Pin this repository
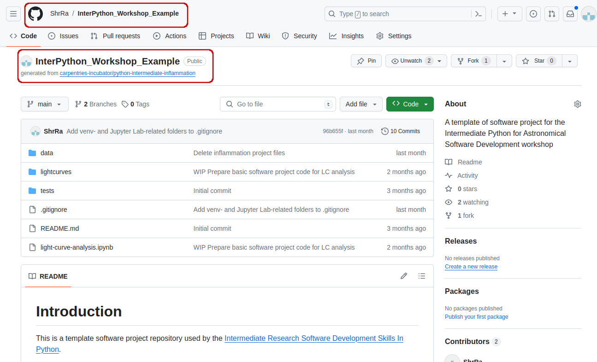597x362 pixels. 366,61
